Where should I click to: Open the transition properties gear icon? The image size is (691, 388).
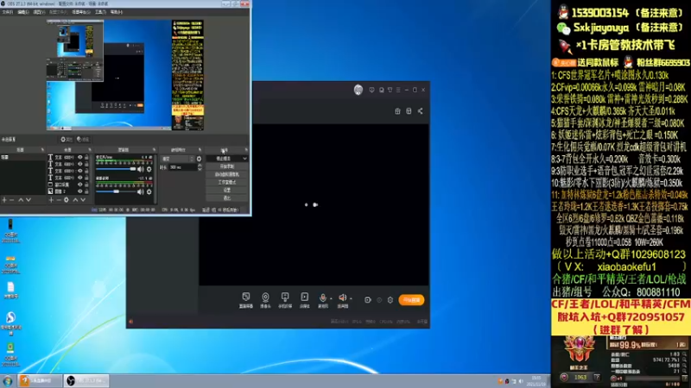(x=199, y=159)
